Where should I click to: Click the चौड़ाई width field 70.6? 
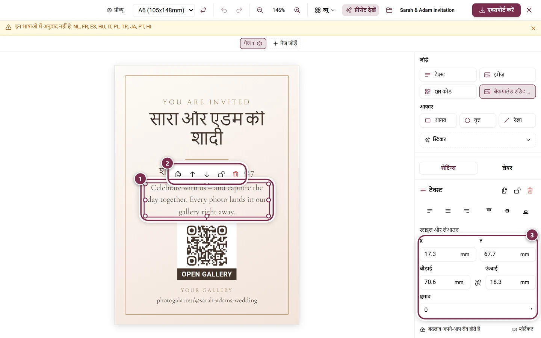(x=445, y=282)
